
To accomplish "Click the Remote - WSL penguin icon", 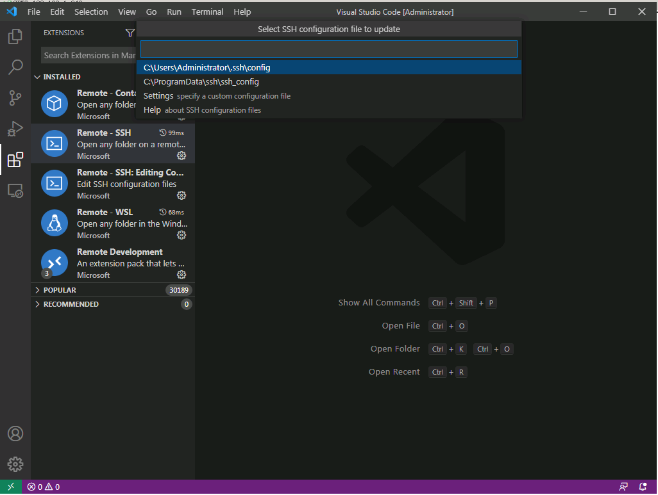I will pos(54,223).
